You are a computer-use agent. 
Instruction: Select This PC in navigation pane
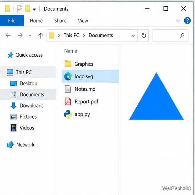[x=28, y=72]
